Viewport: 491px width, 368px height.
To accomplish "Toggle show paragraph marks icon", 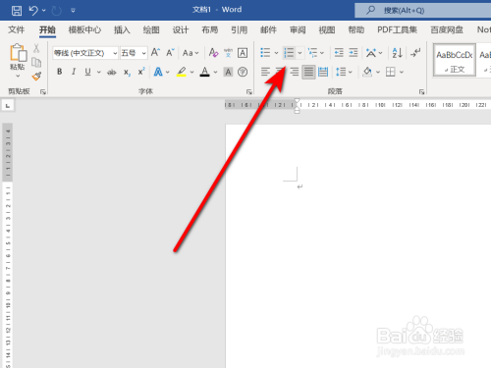I will point(415,52).
